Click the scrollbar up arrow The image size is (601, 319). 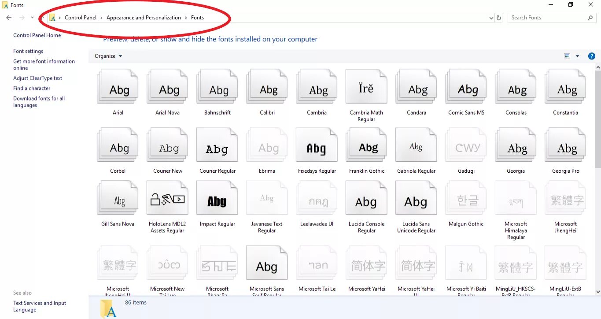coord(597,67)
